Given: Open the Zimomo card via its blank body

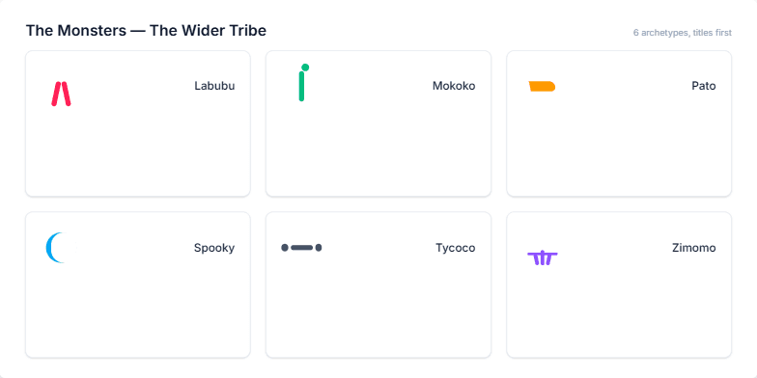Looking at the screenshot, I should tap(619, 310).
